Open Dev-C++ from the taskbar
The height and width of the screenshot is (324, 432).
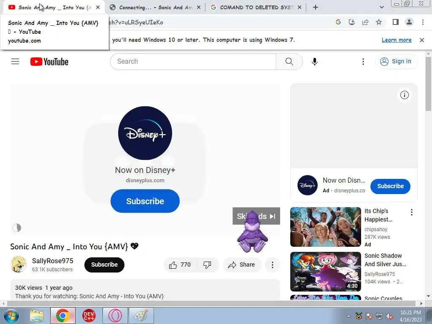pos(89,316)
